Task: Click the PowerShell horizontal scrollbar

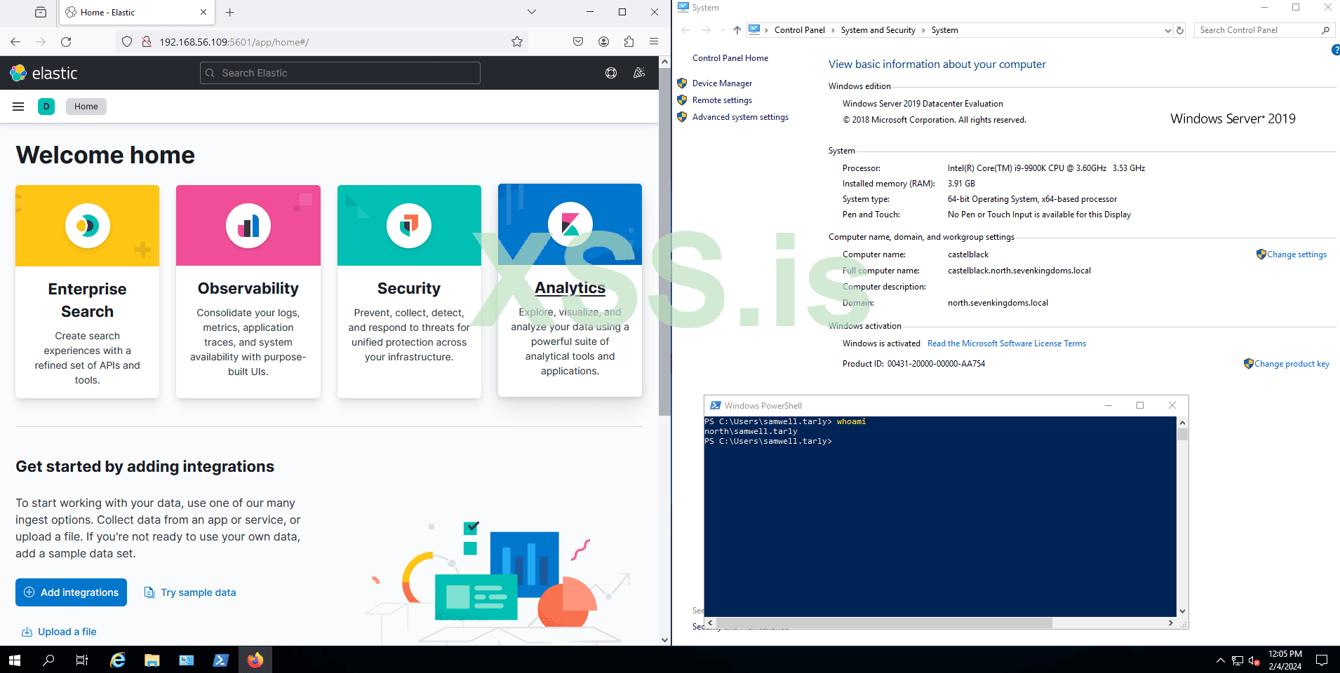Action: [884, 623]
